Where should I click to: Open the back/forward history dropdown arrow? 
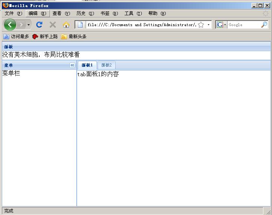pos(29,25)
